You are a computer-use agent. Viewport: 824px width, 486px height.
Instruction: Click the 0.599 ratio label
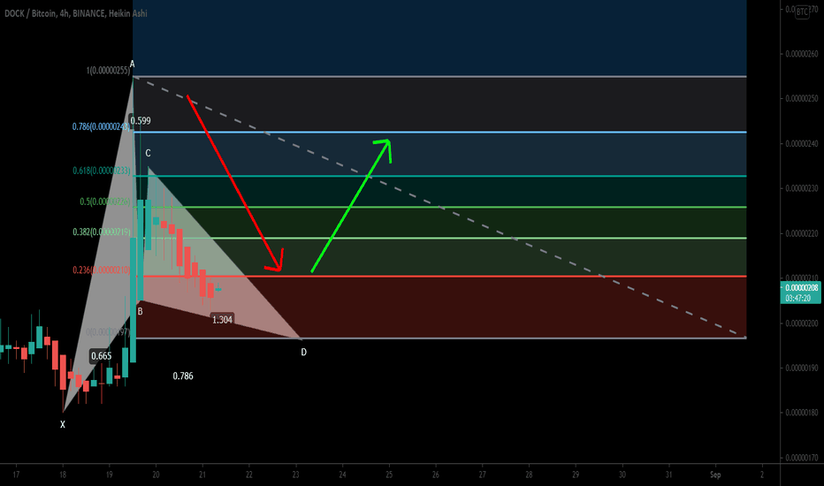point(141,121)
